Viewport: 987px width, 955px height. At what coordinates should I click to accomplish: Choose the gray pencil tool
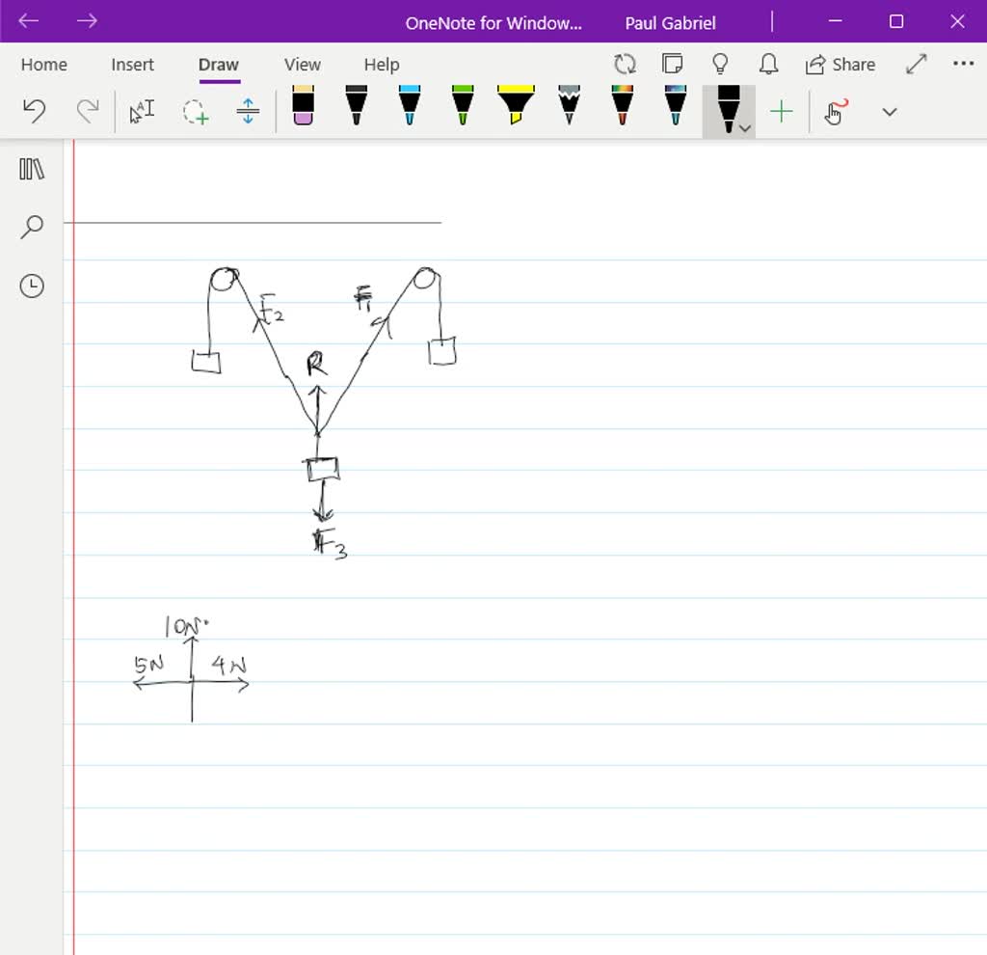click(568, 106)
